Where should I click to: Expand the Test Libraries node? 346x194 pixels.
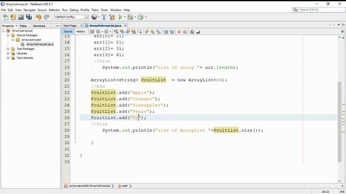tap(8, 58)
